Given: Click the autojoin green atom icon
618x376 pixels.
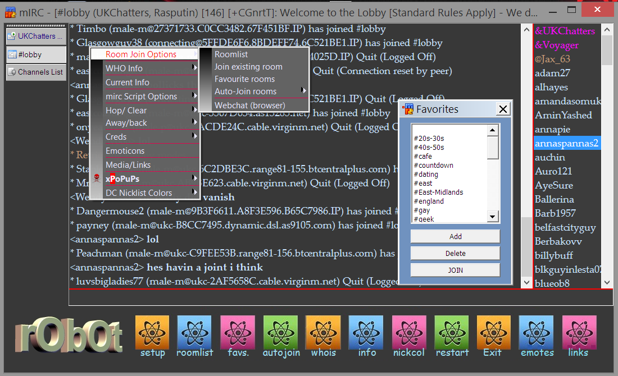Looking at the screenshot, I should tap(280, 332).
